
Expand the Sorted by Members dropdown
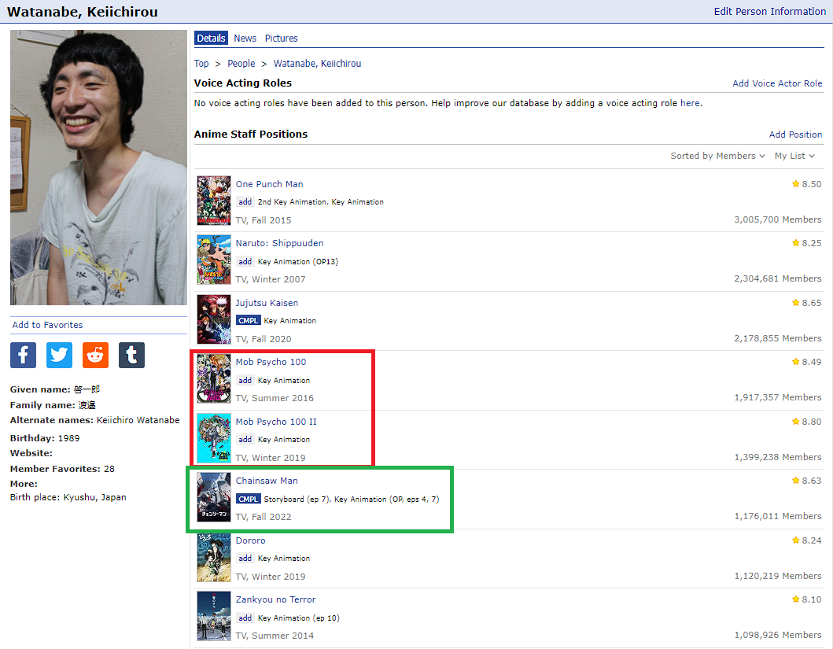717,156
